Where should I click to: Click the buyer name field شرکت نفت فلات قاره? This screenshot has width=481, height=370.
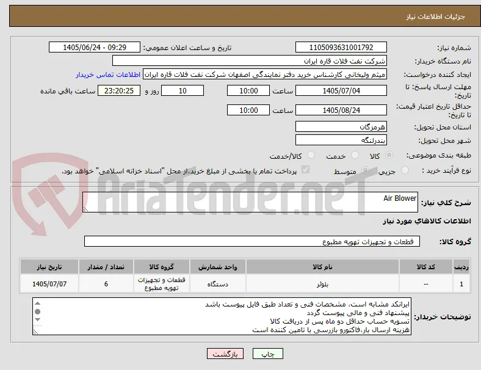coord(250,60)
